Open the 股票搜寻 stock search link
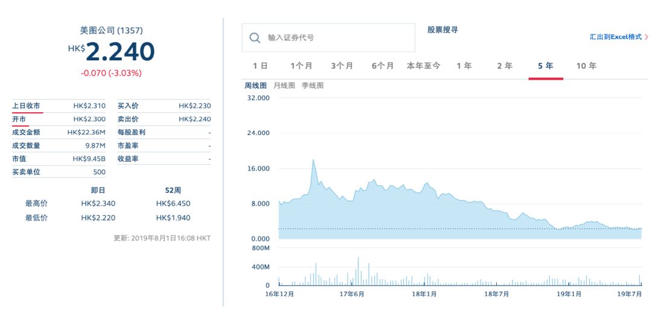This screenshot has height=316, width=652. coord(443,30)
